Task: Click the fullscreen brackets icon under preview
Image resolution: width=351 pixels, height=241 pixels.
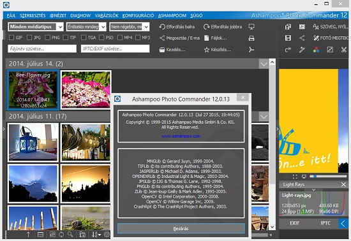Action: tap(295, 177)
